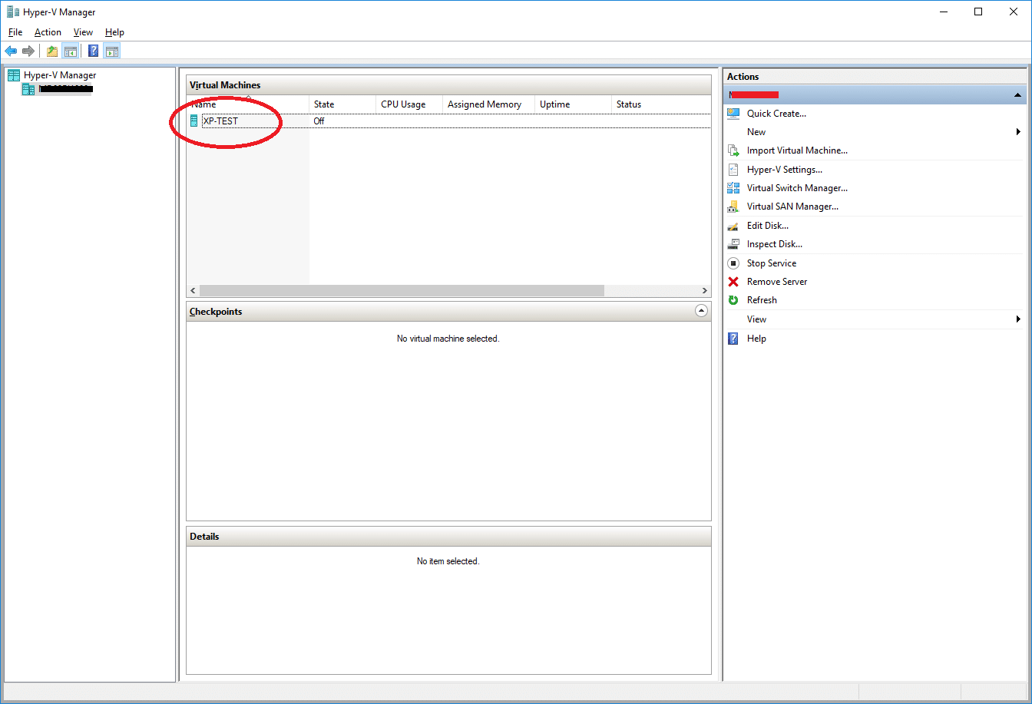Screen dimensions: 1032x704
Task: Click the Forward arrow toolbar icon
Action: [x=28, y=51]
